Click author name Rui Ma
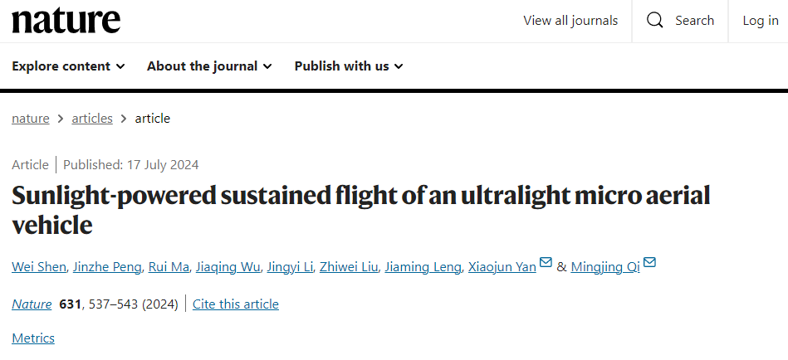 (x=169, y=267)
